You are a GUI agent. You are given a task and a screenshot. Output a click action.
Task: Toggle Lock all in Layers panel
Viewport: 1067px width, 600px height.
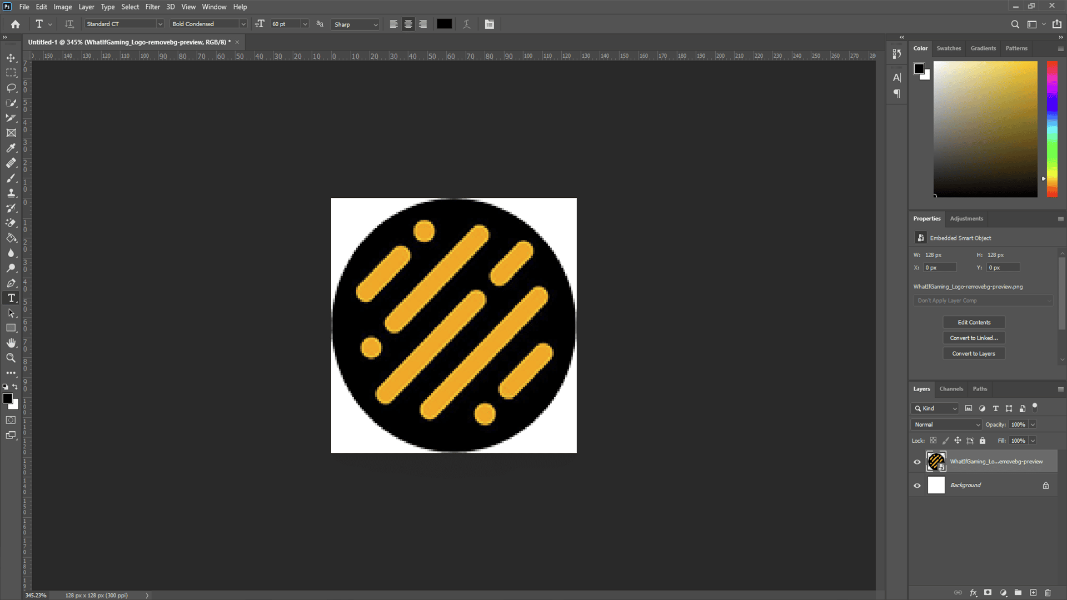pos(983,441)
